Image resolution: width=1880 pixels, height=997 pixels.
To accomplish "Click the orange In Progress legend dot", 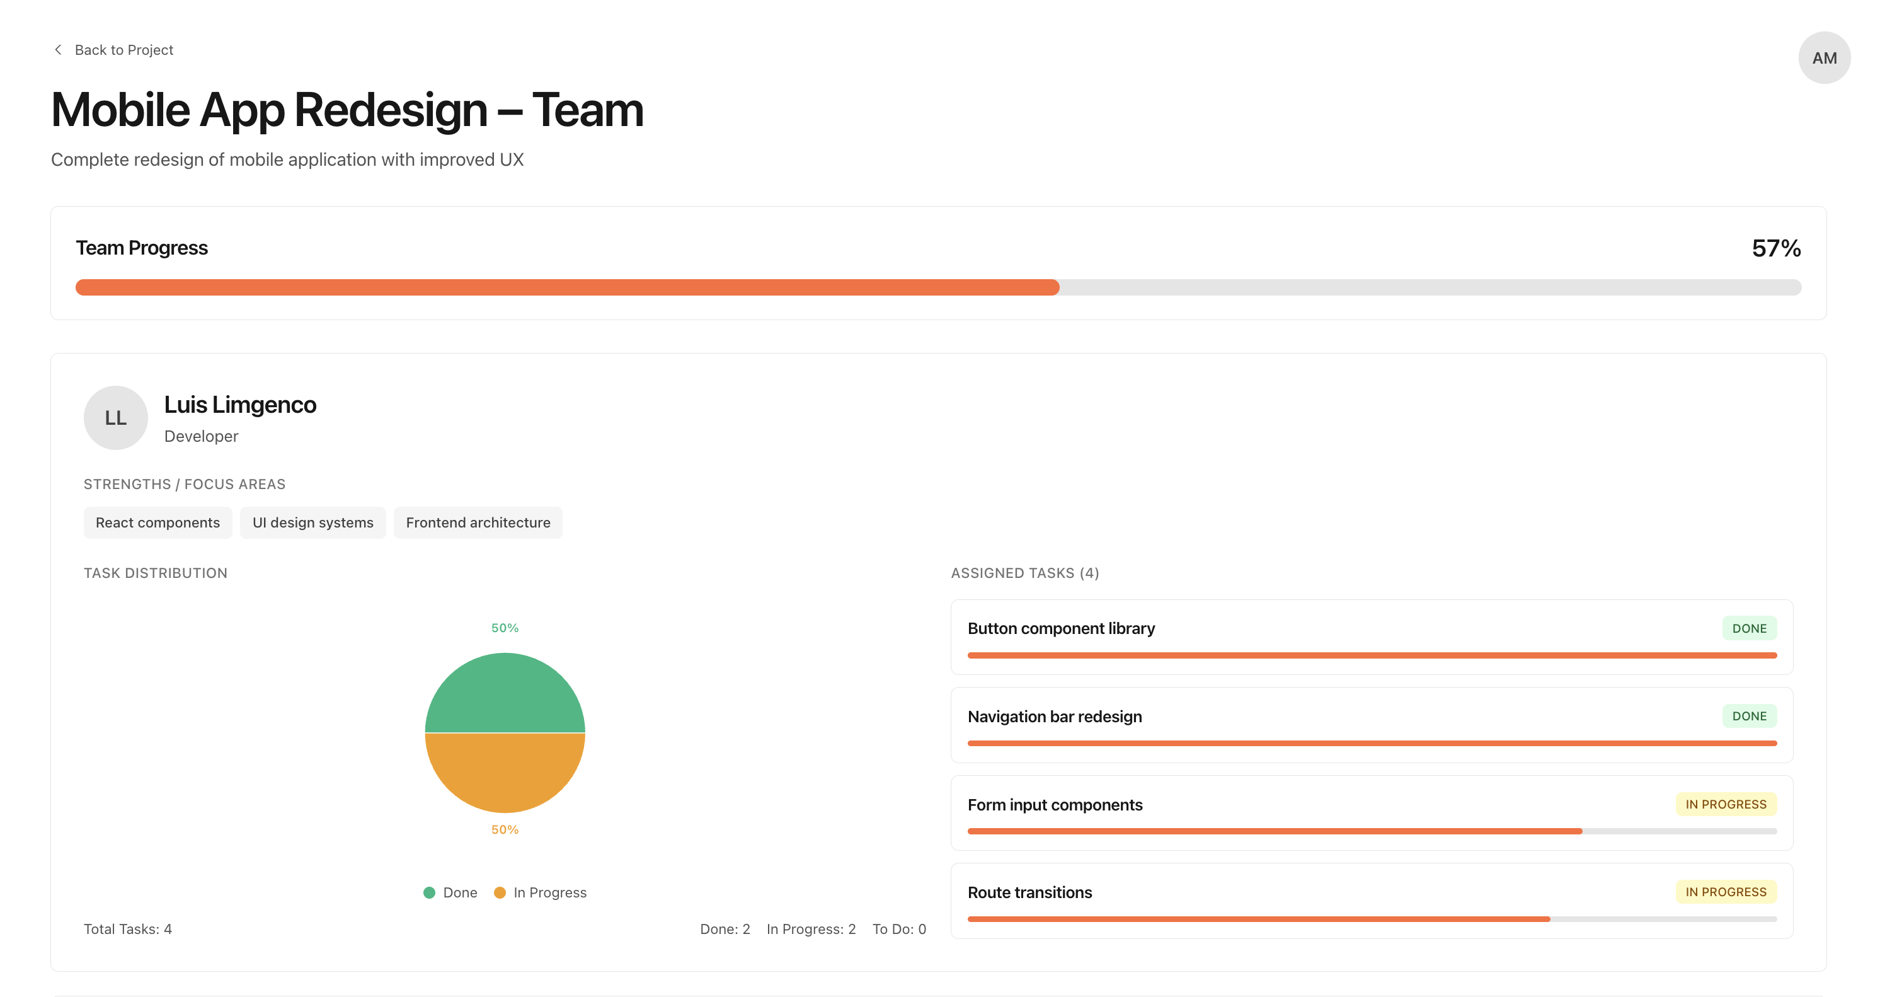I will point(500,892).
